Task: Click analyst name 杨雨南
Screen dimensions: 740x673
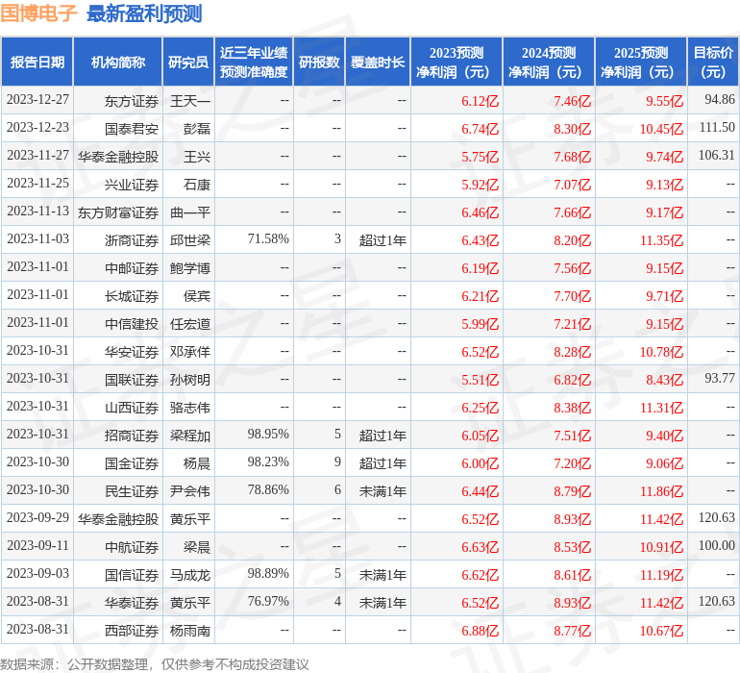Action: [x=190, y=631]
